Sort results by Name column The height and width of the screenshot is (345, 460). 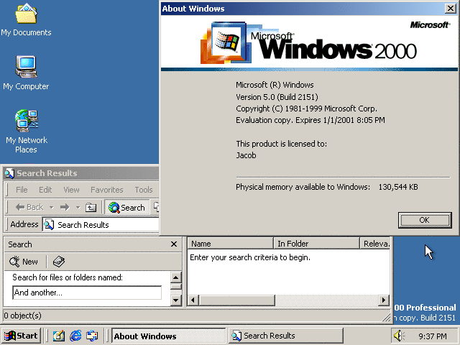[x=230, y=244]
